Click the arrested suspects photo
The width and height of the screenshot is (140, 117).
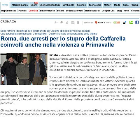[24, 69]
